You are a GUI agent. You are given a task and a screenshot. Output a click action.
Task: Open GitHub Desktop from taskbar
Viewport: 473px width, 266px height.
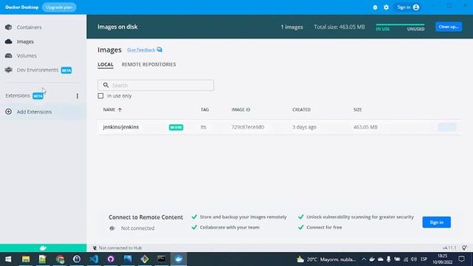click(x=111, y=259)
